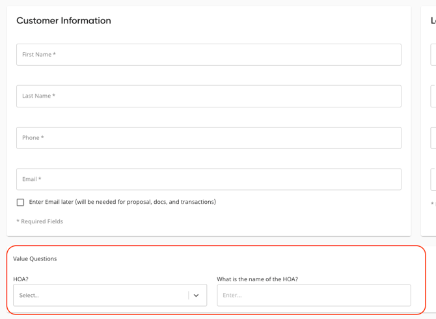Select the Phone input field

coord(208,138)
